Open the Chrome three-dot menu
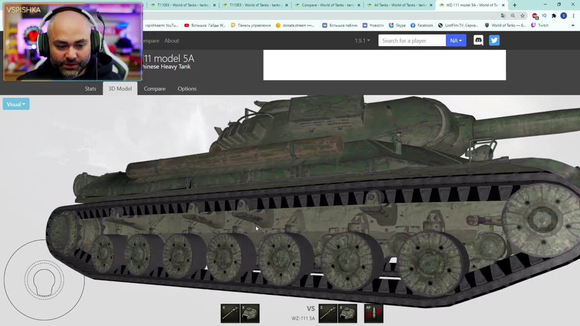580x326 pixels. tap(574, 16)
